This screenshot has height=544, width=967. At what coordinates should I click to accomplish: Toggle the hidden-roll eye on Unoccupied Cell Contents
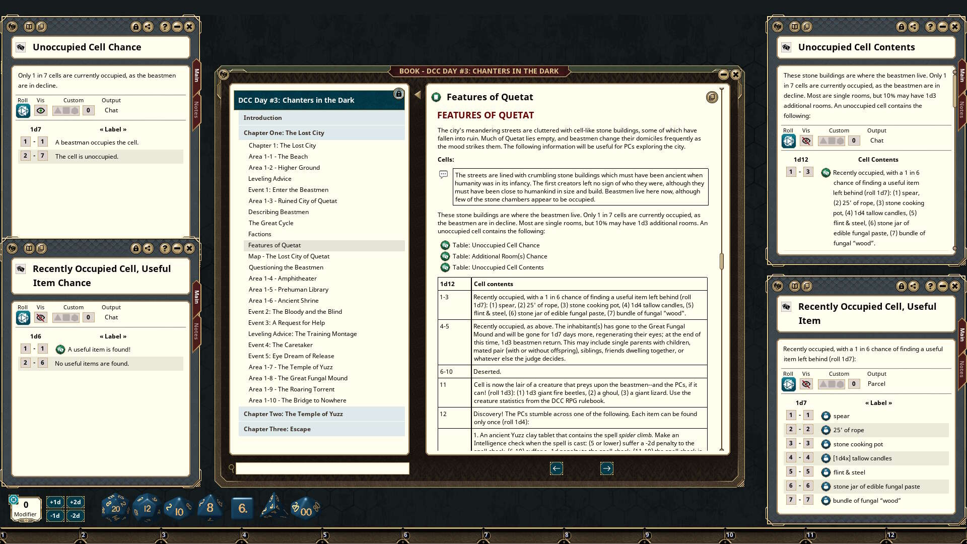point(806,141)
